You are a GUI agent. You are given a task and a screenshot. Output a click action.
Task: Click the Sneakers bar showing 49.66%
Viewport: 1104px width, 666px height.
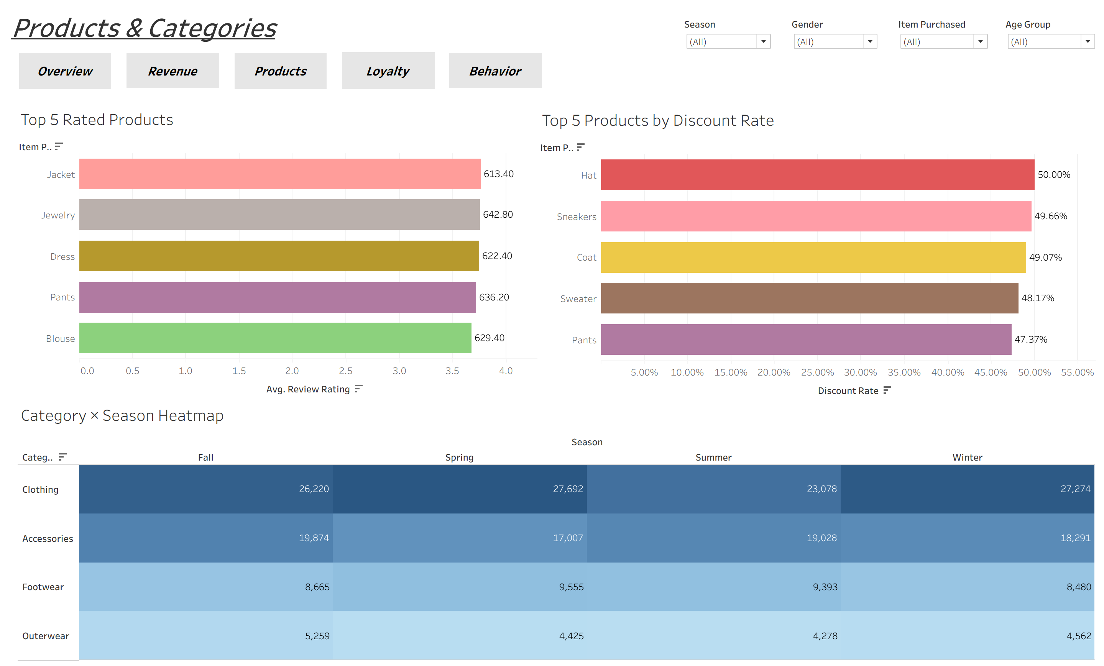coord(816,216)
